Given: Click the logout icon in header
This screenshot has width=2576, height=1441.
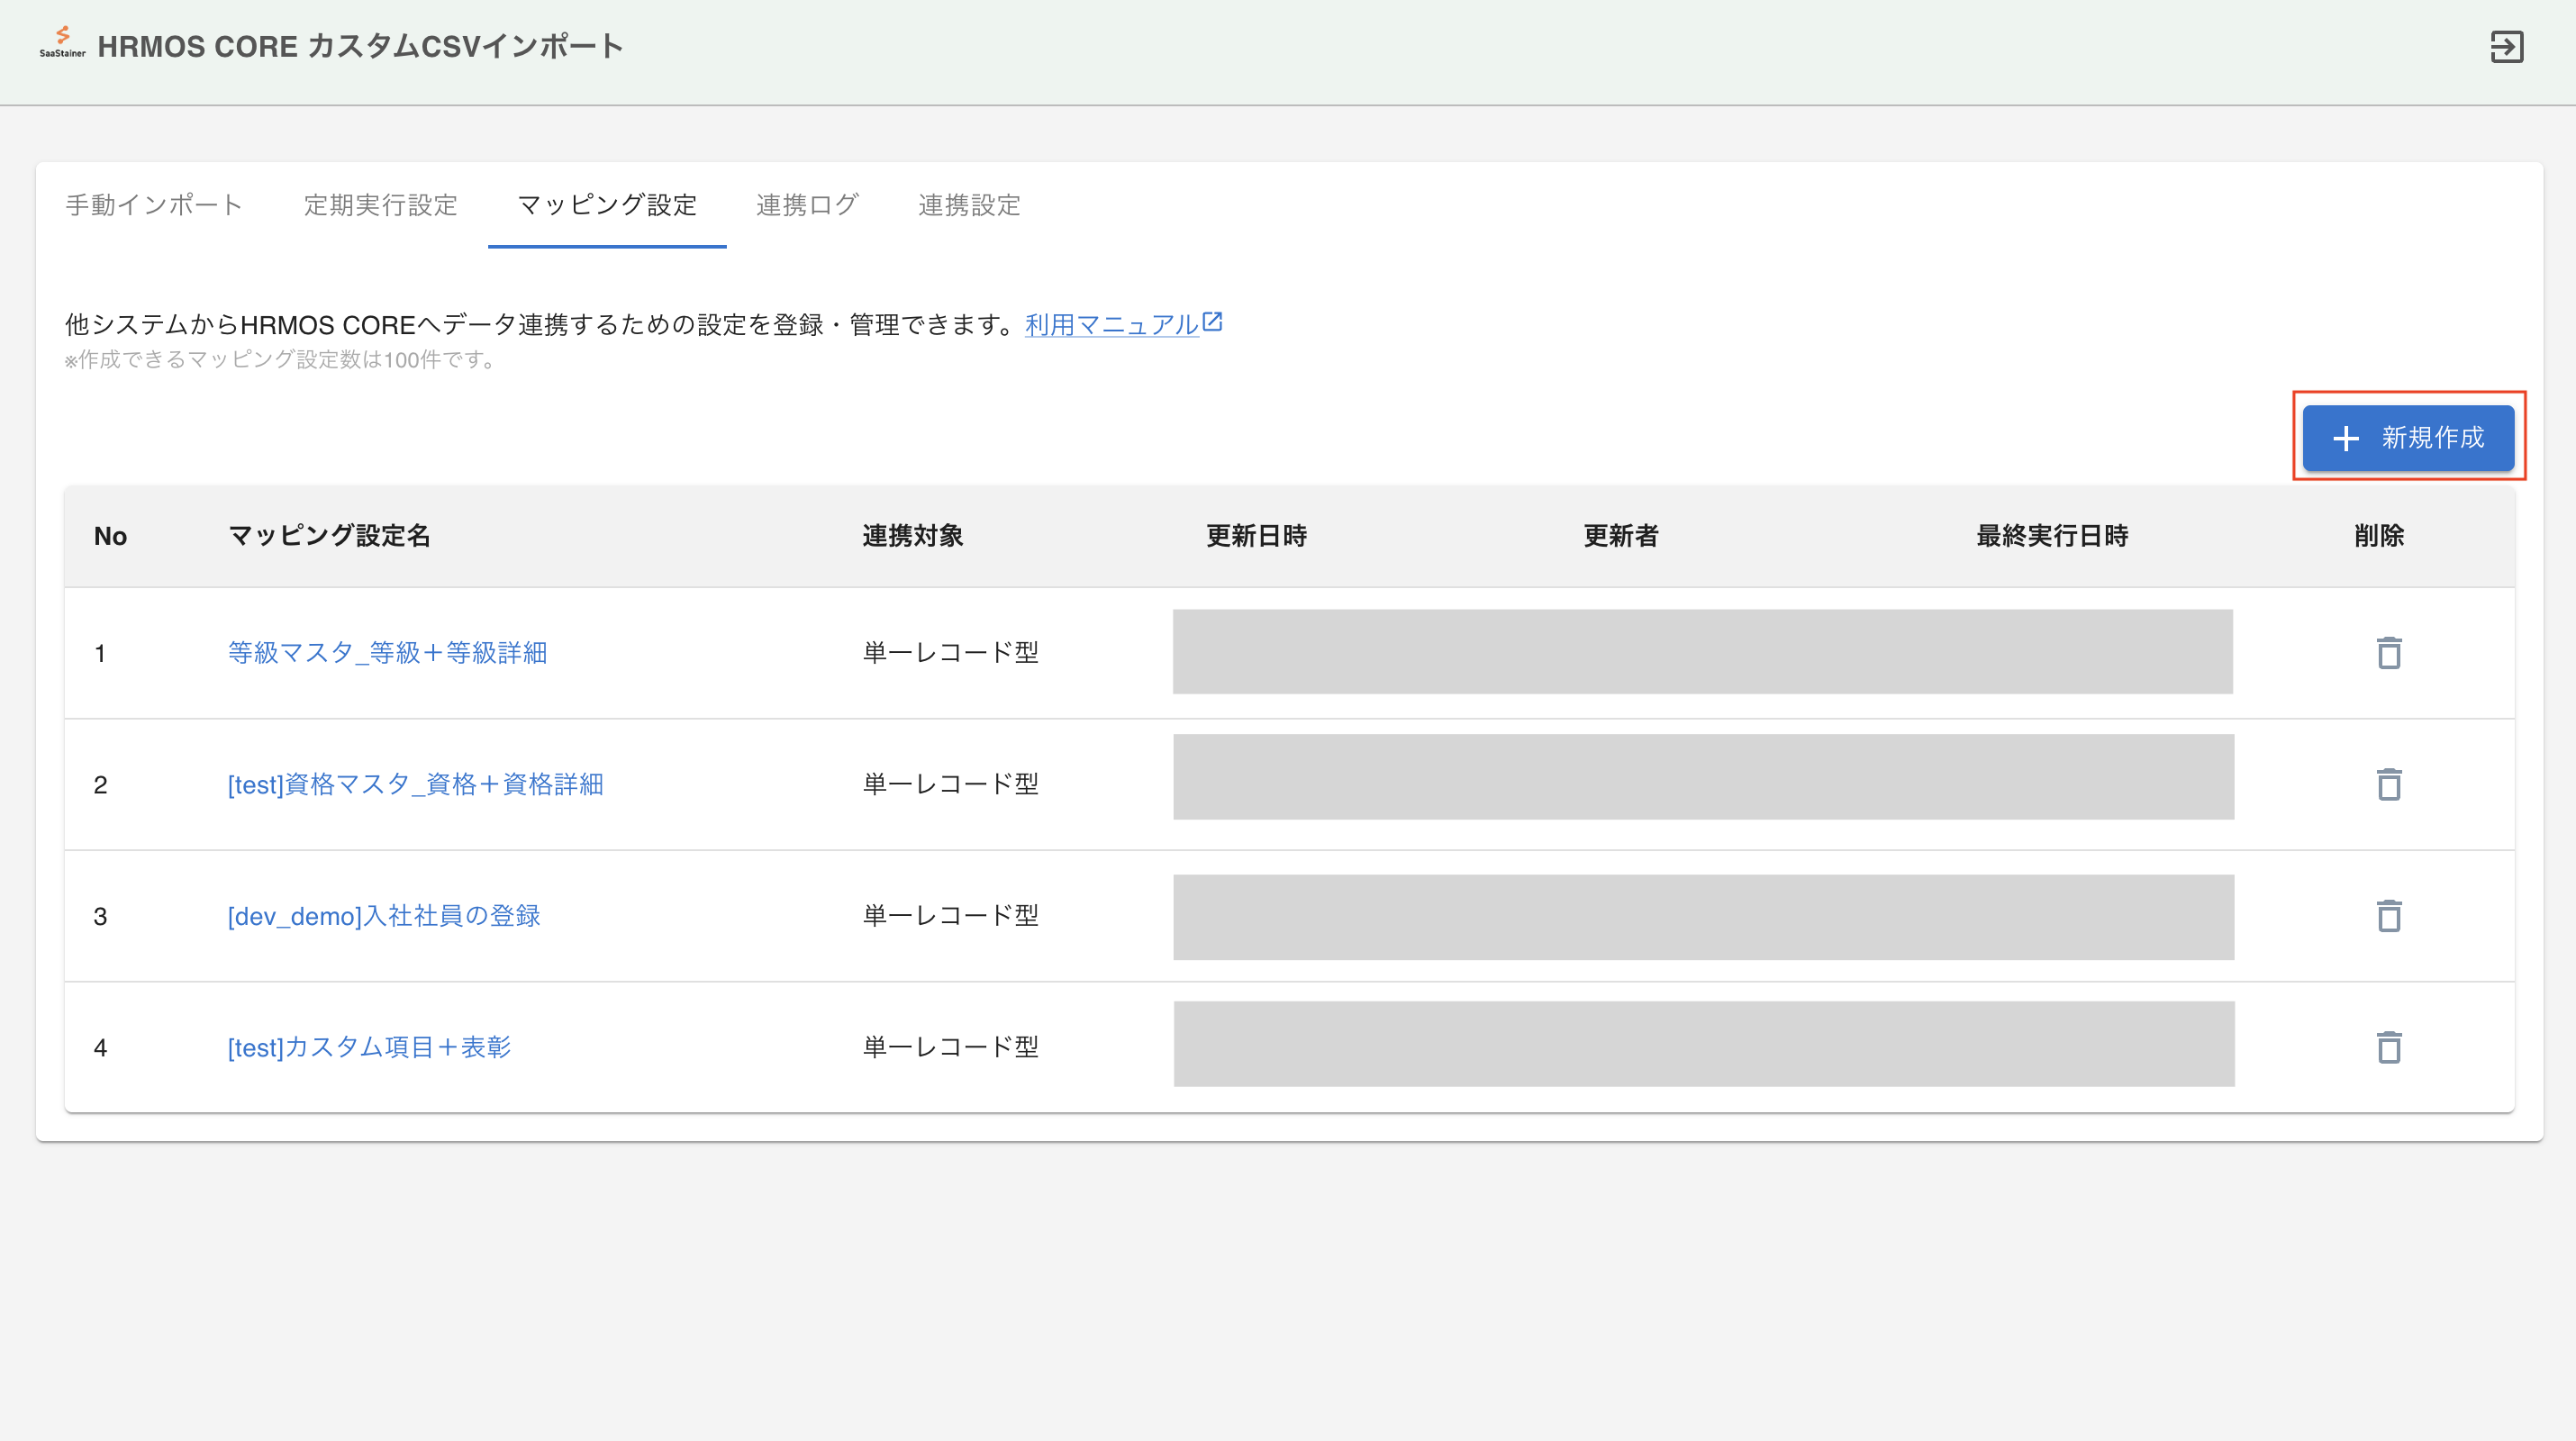Looking at the screenshot, I should click(2506, 47).
